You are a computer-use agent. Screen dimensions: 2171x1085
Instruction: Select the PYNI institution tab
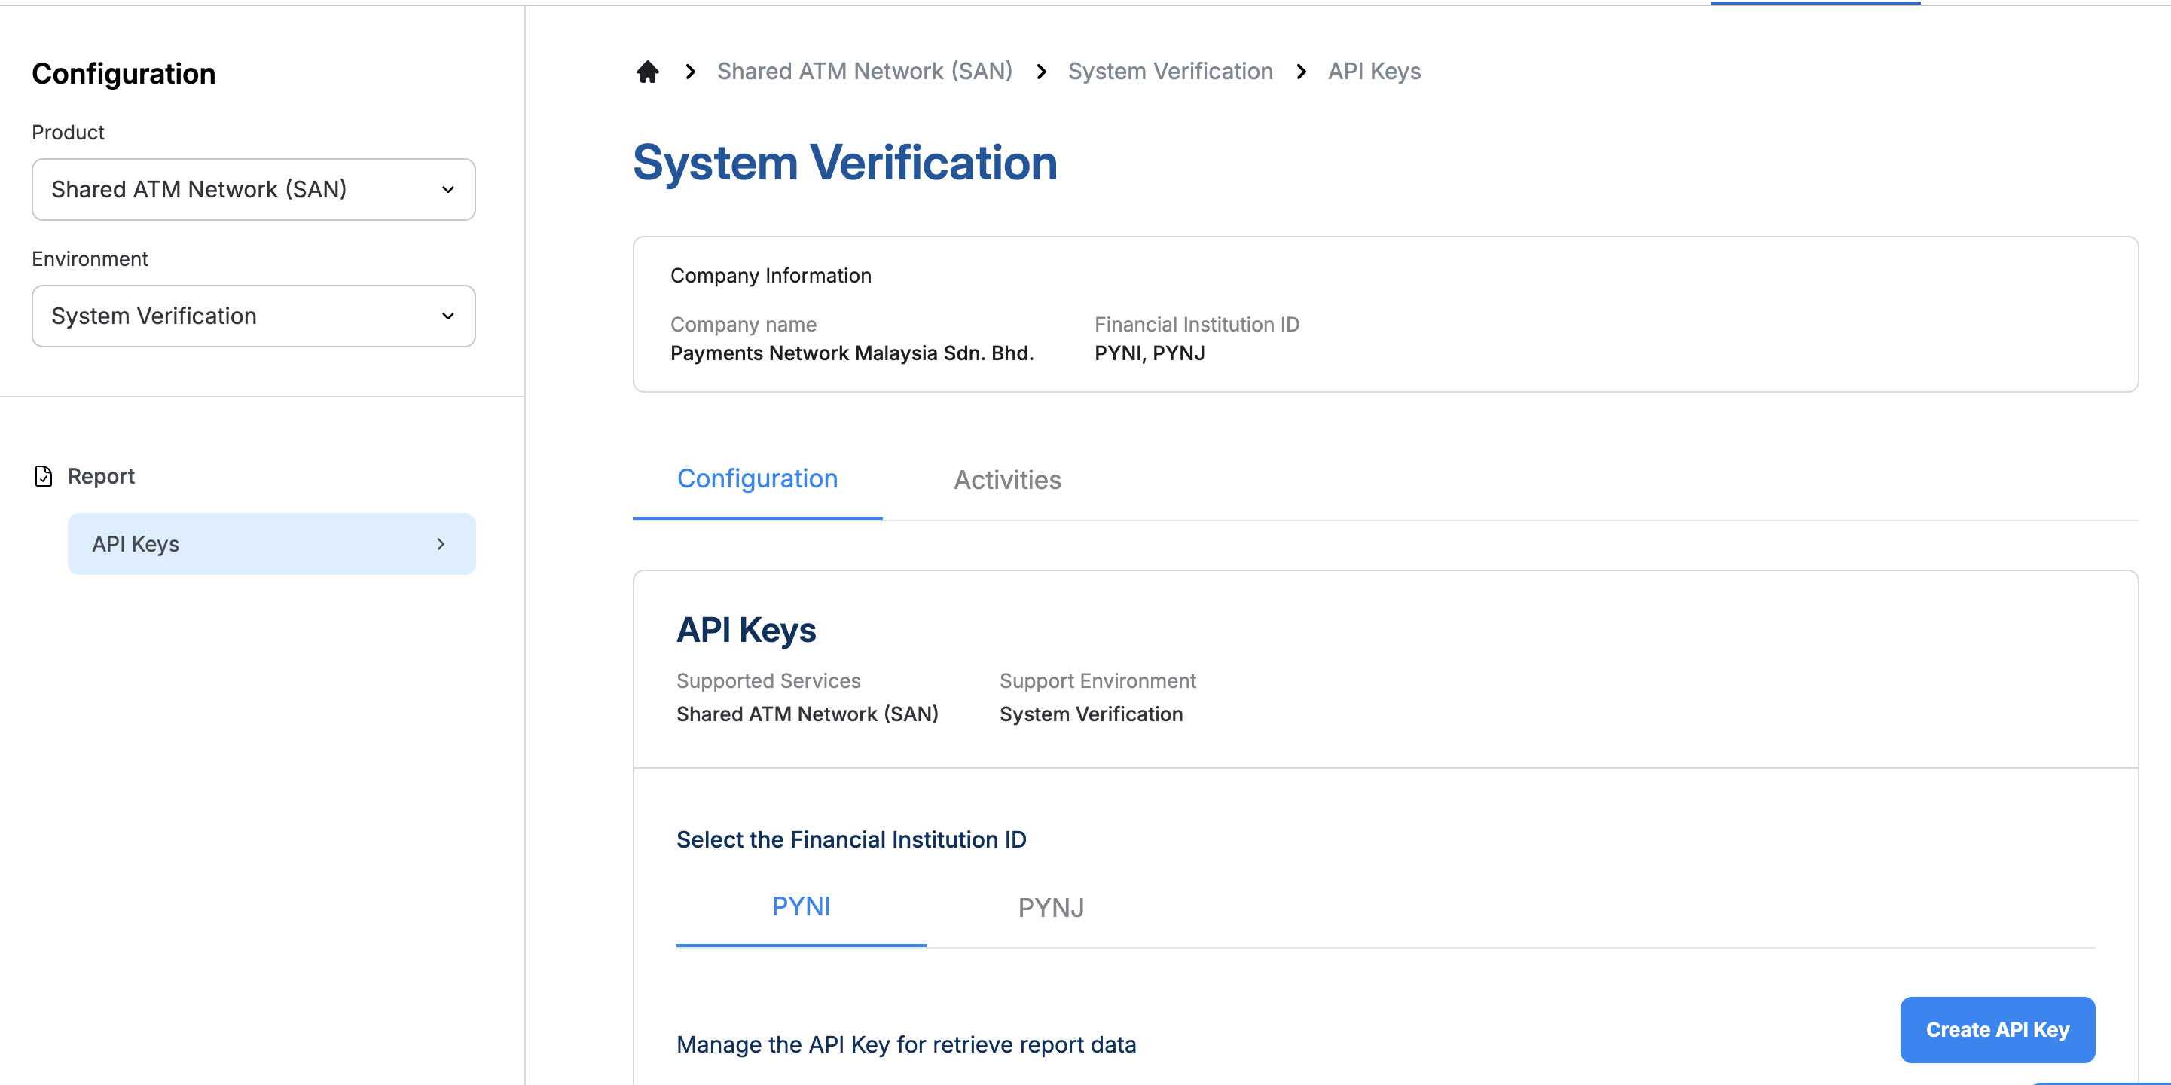(801, 907)
